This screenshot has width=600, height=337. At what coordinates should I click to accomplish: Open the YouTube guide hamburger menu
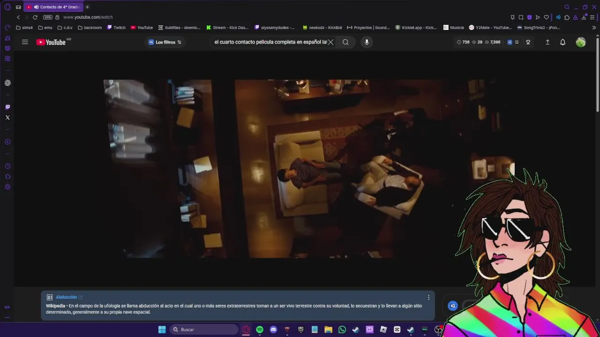click(25, 42)
